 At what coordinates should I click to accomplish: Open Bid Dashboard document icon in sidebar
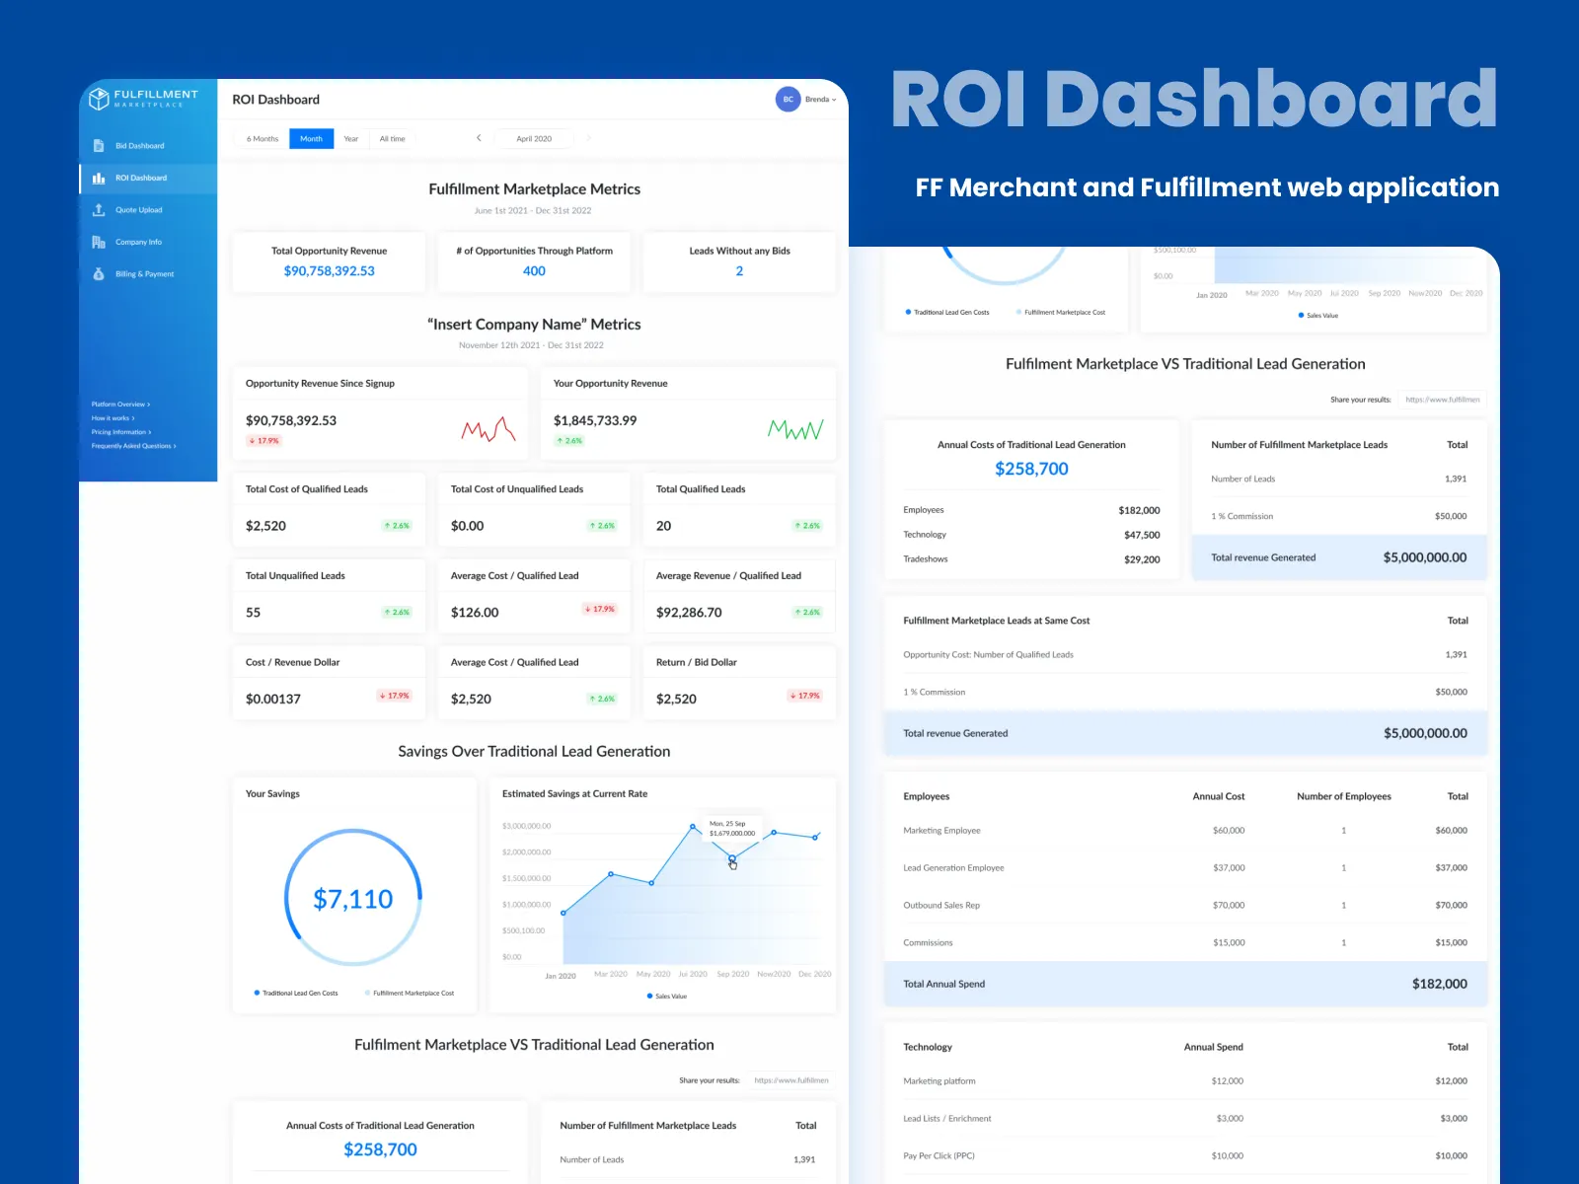click(99, 146)
